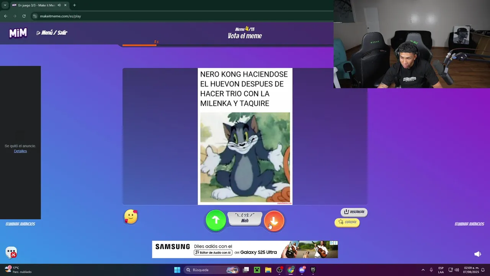This screenshot has height=276, width=490.
Task: Vote Meh on the meme
Action: pos(245,219)
